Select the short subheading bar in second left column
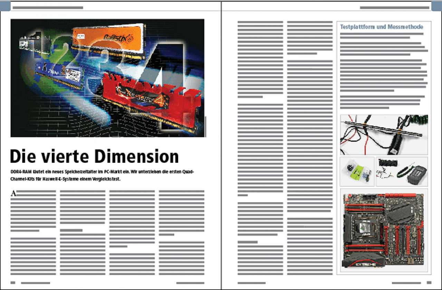Screen dimensions: 442x290 tap(71, 230)
